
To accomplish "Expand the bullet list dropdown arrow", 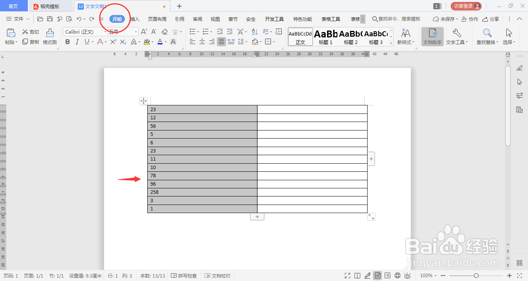I will (x=198, y=32).
